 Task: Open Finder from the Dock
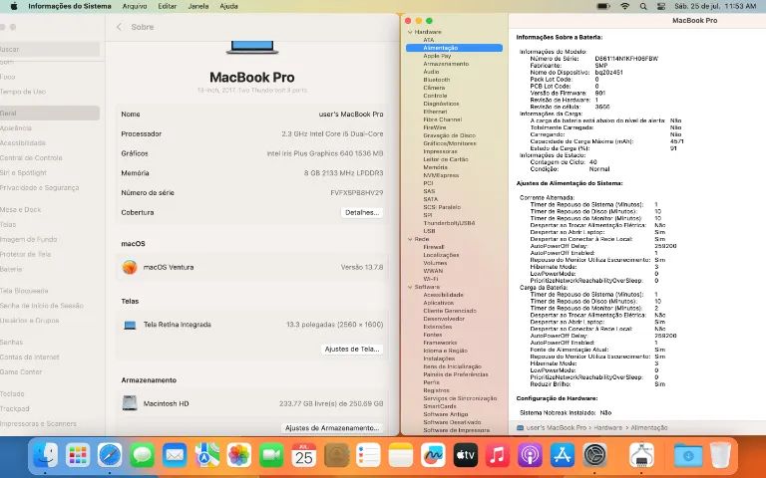tap(46, 455)
